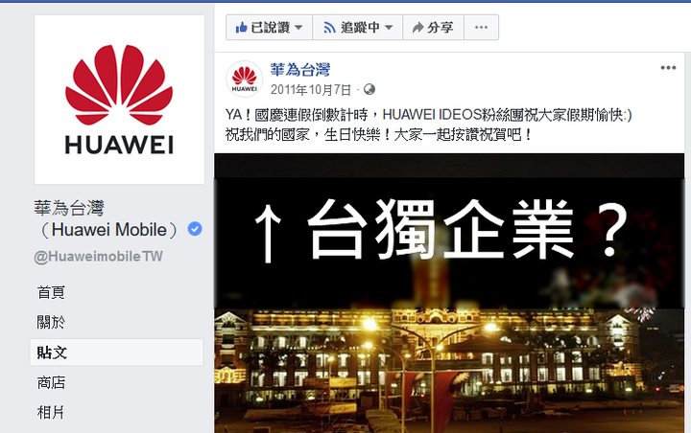This screenshot has width=691, height=433.
Task: Open the post options ellipsis menu
Action: pos(668,68)
